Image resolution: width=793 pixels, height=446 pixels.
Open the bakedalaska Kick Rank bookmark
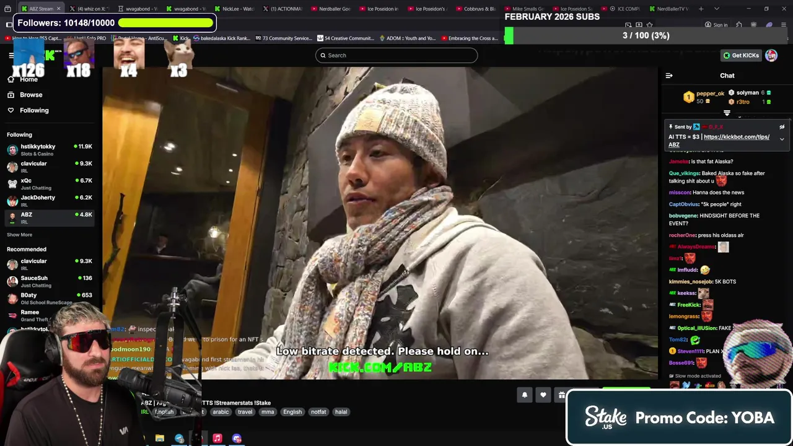click(x=221, y=38)
